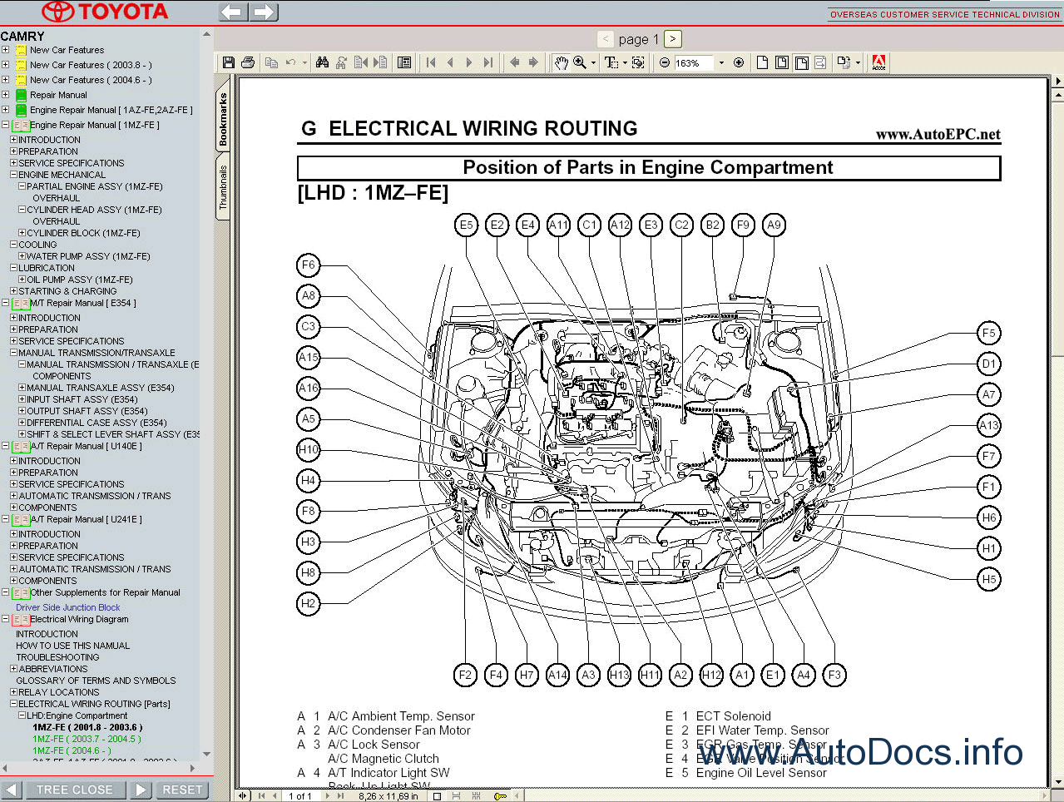Set Fit Width page view
1064x802 pixels.
802,62
